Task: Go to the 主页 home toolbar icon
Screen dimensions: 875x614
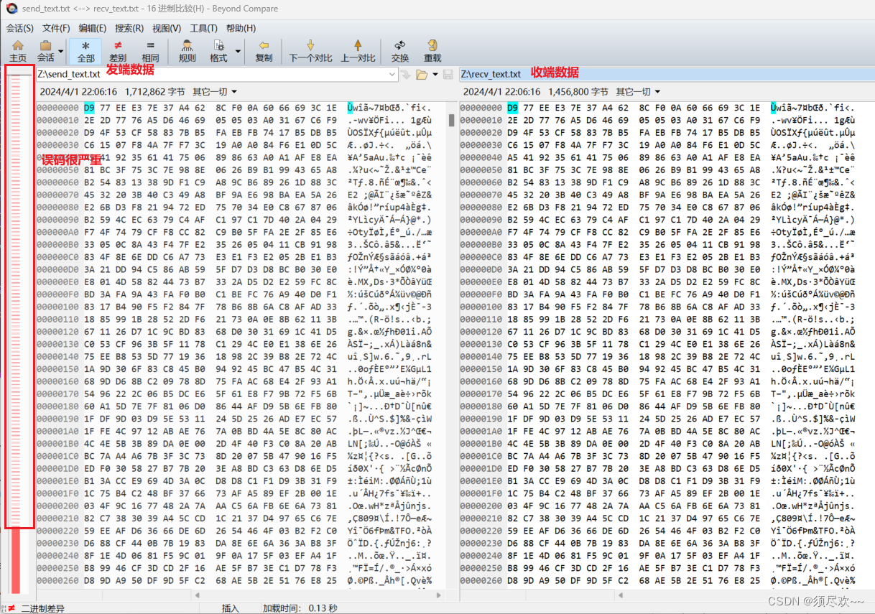Action: tap(18, 50)
